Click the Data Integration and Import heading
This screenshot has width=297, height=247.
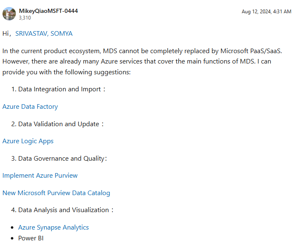pos(60,89)
